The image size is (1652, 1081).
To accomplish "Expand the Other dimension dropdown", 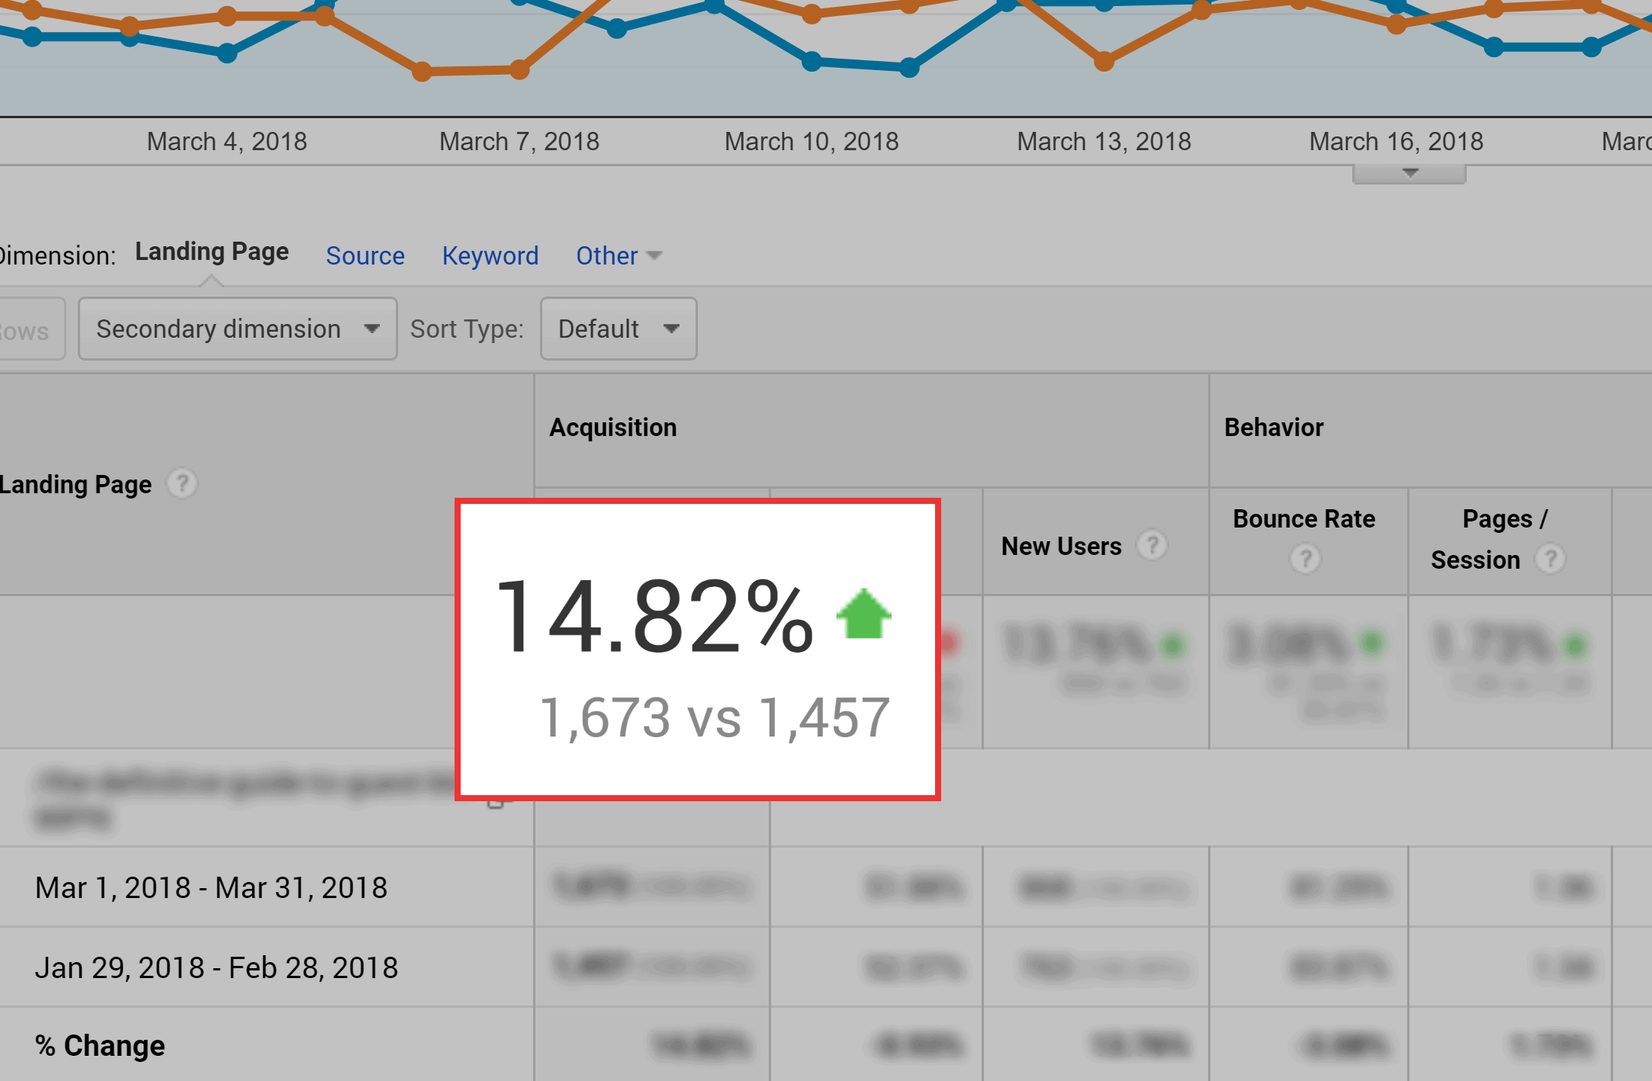I will coord(615,253).
